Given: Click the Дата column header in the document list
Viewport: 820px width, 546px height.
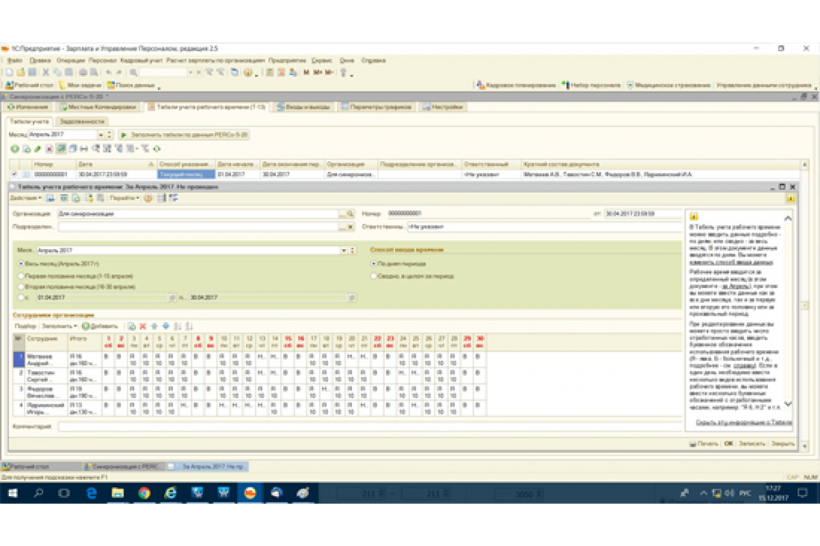Looking at the screenshot, I should point(116,164).
